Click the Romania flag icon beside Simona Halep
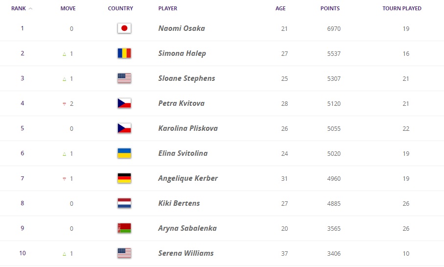Image resolution: width=444 pixels, height=267 pixels. point(124,53)
